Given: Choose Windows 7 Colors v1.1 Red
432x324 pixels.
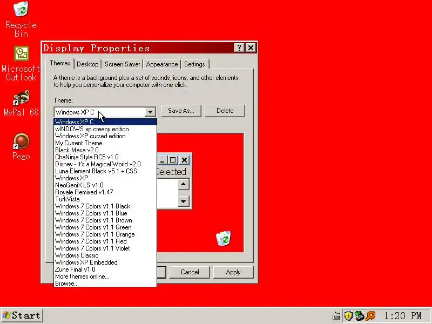Looking at the screenshot, I should [105, 241].
